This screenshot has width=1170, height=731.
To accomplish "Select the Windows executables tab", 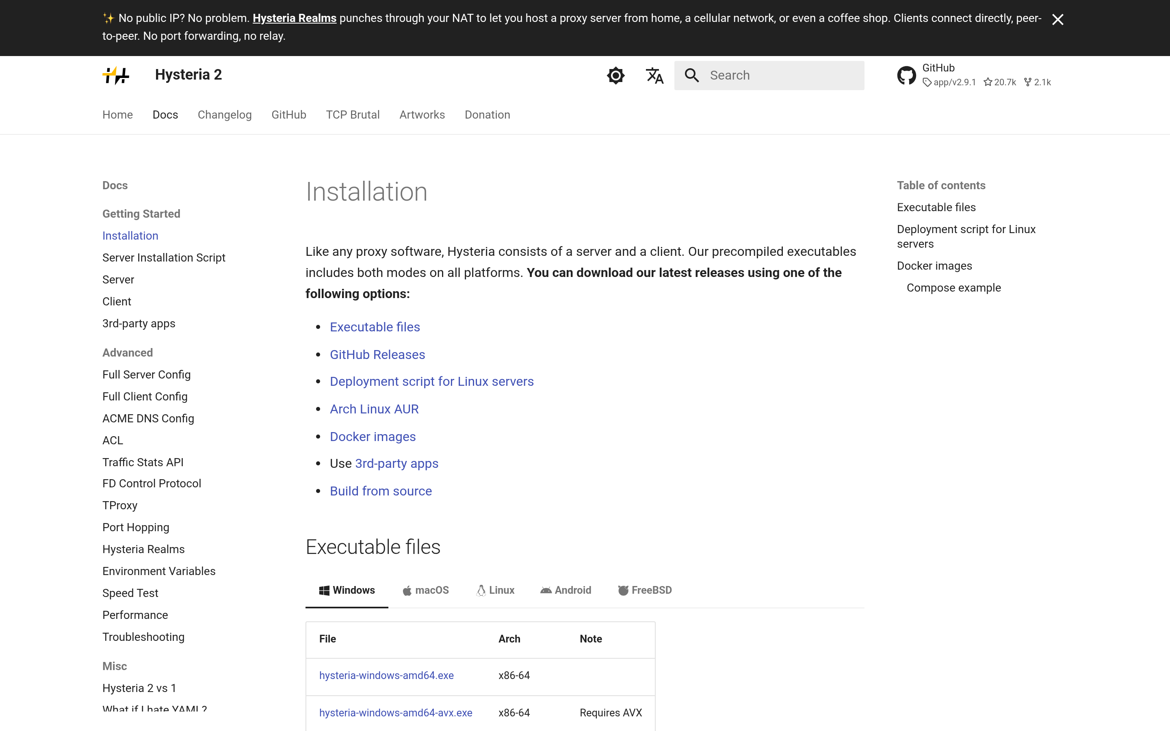I will click(x=347, y=590).
